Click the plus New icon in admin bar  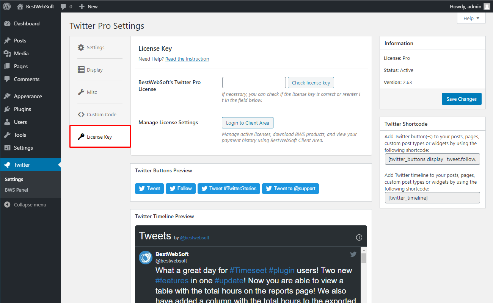82,6
